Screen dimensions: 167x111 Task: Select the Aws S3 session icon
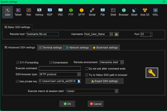point(145,12)
